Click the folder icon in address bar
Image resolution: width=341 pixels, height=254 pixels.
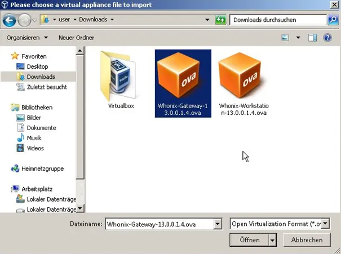pyautogui.click(x=45, y=20)
